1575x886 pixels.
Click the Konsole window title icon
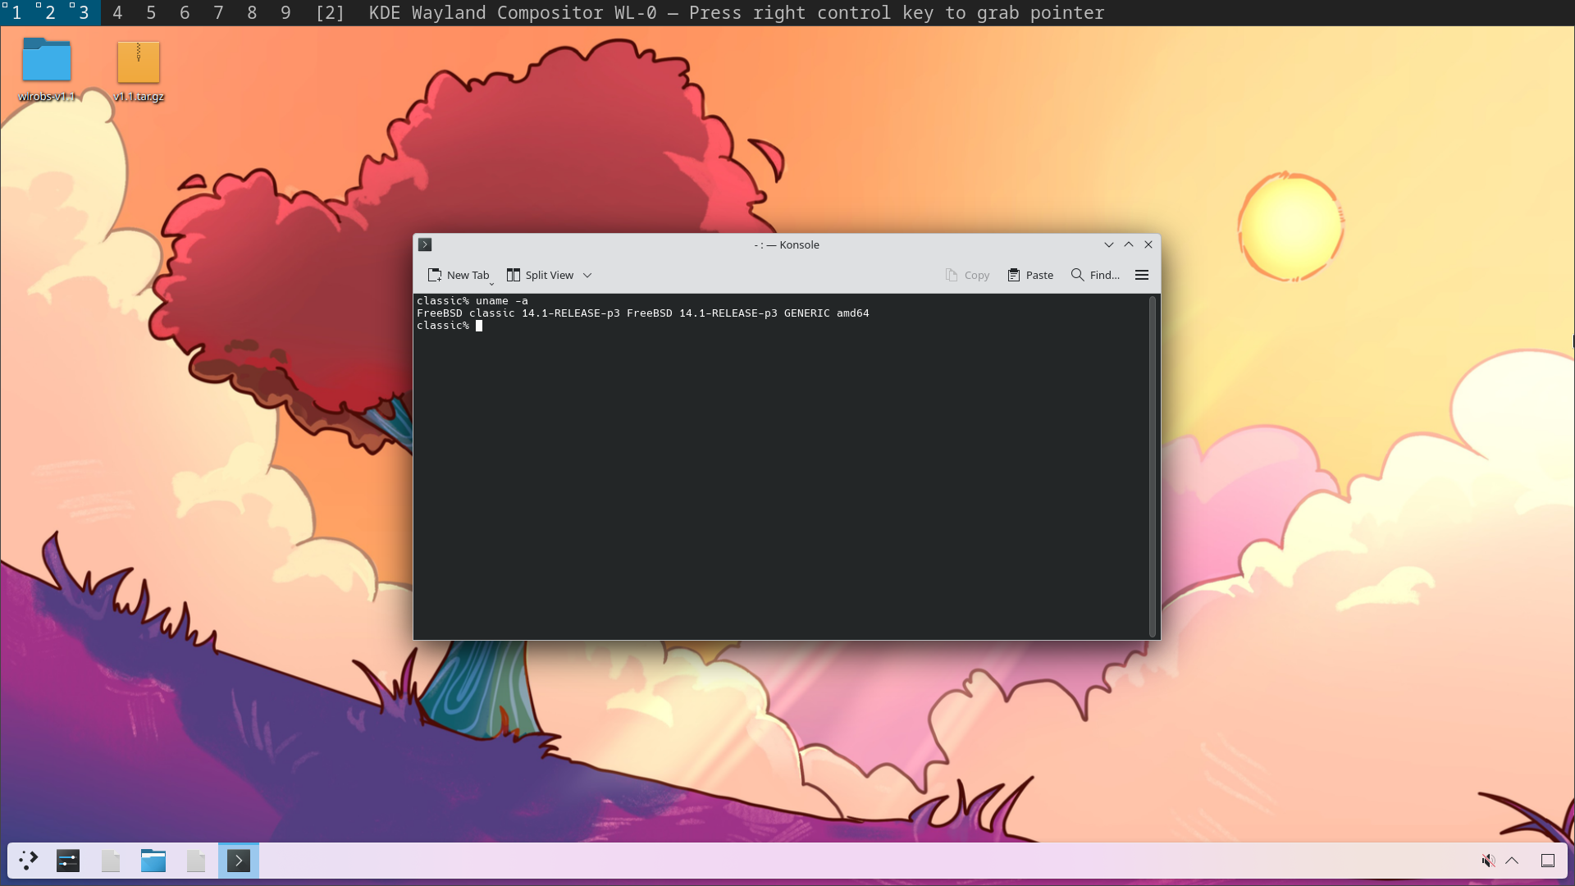tap(425, 244)
